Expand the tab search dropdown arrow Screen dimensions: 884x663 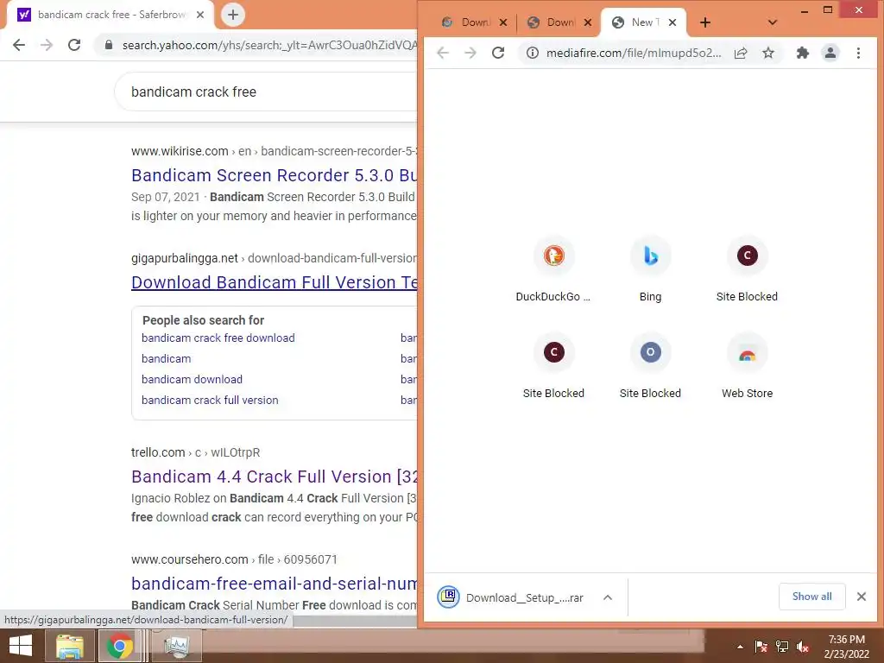pos(773,22)
